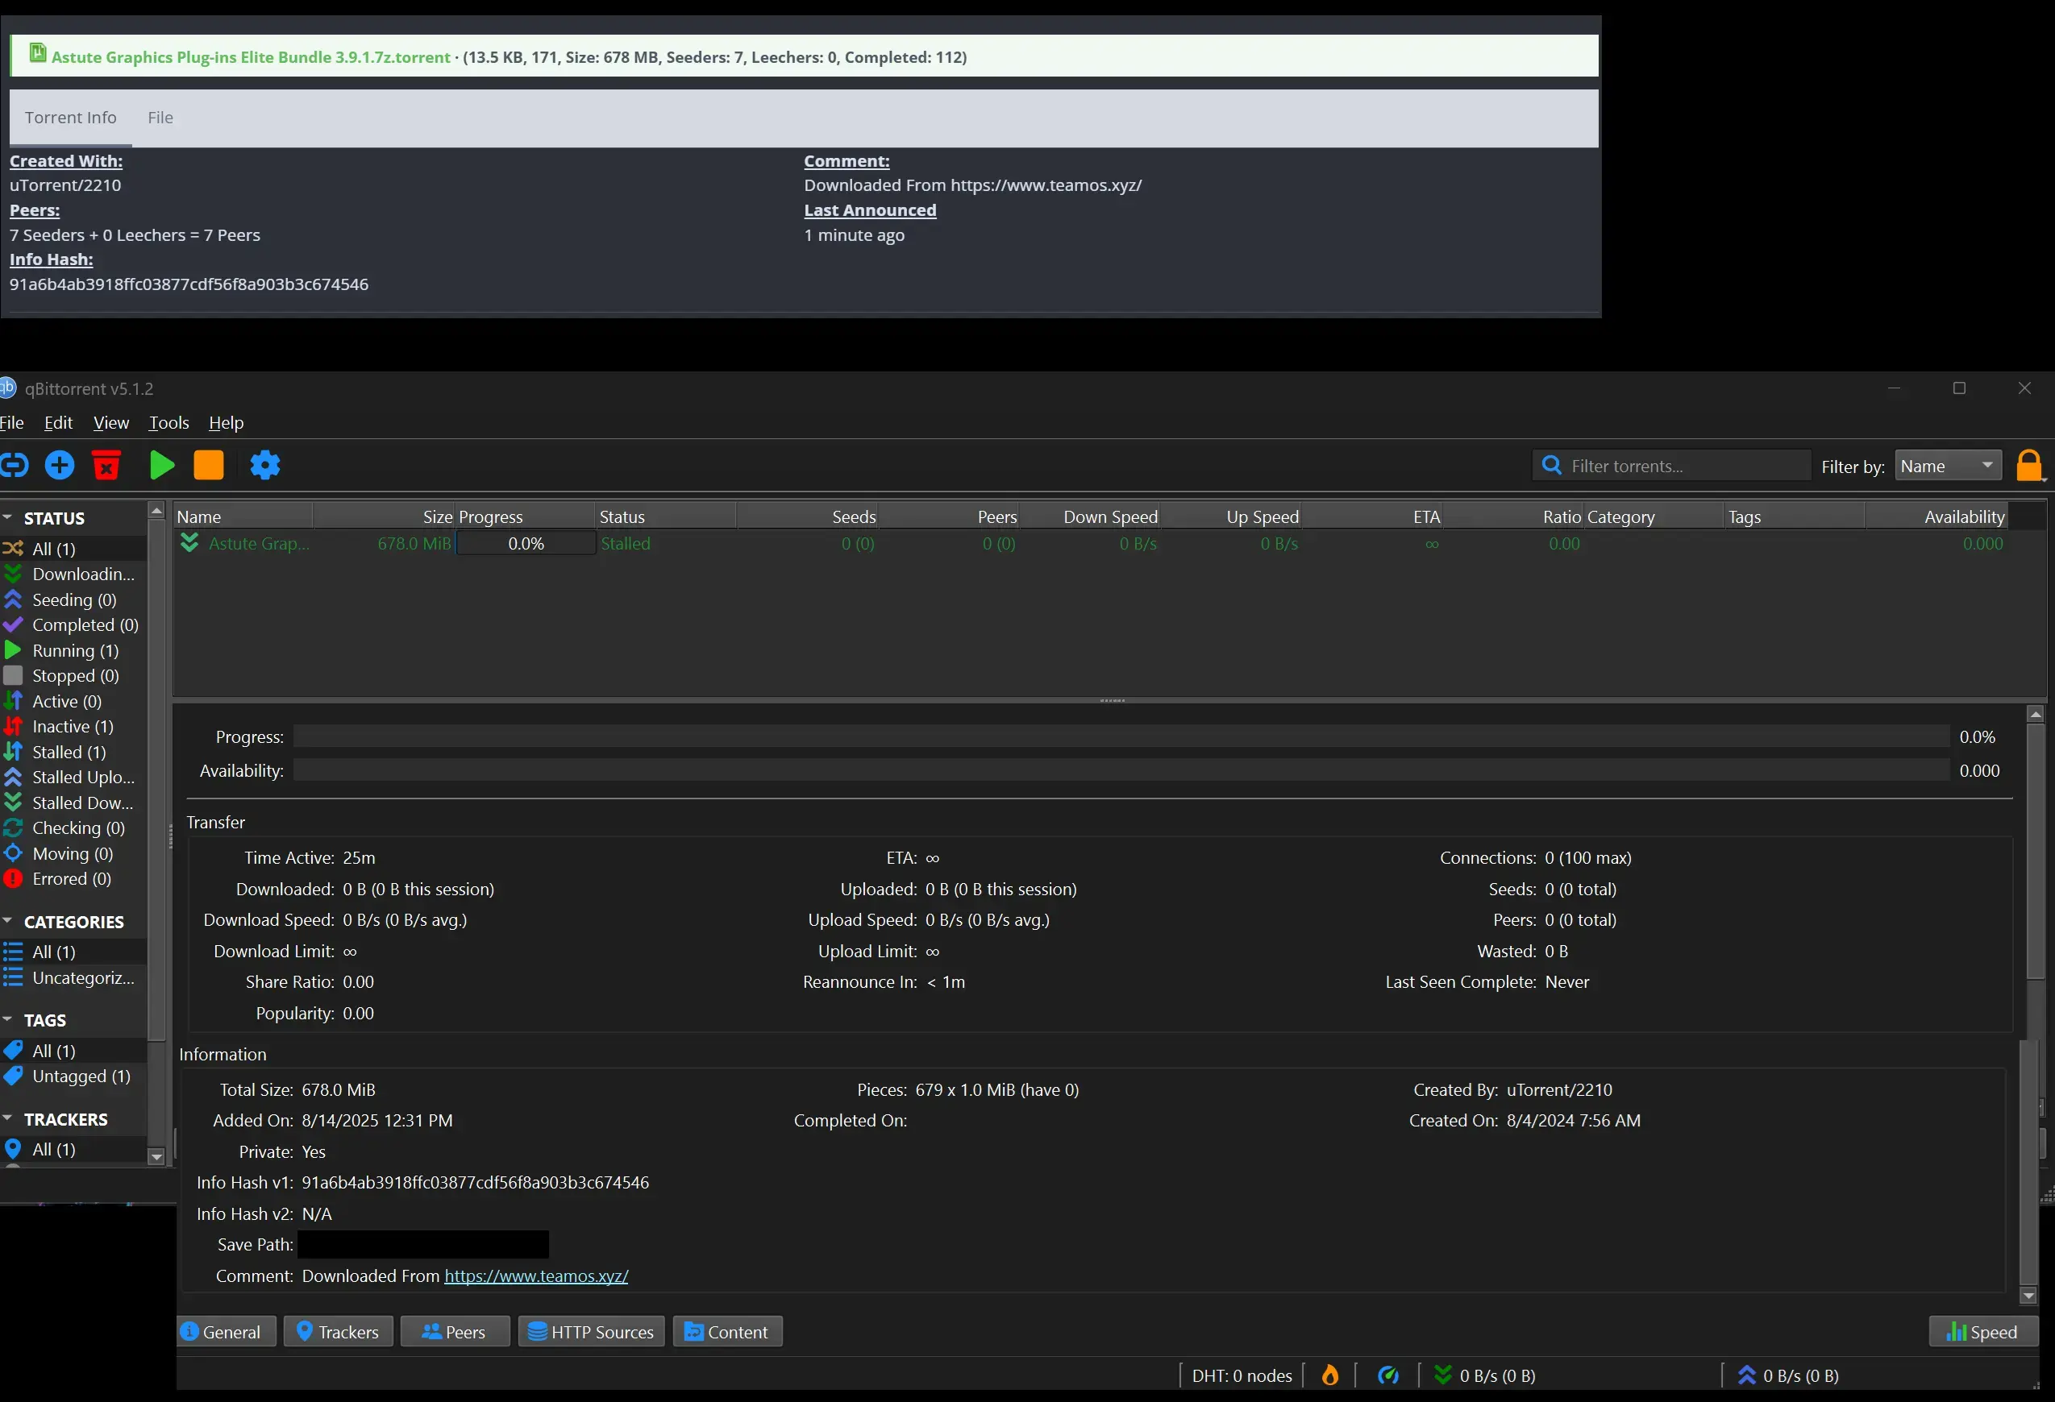
Task: Select the Errored (0) status filter
Action: (71, 879)
